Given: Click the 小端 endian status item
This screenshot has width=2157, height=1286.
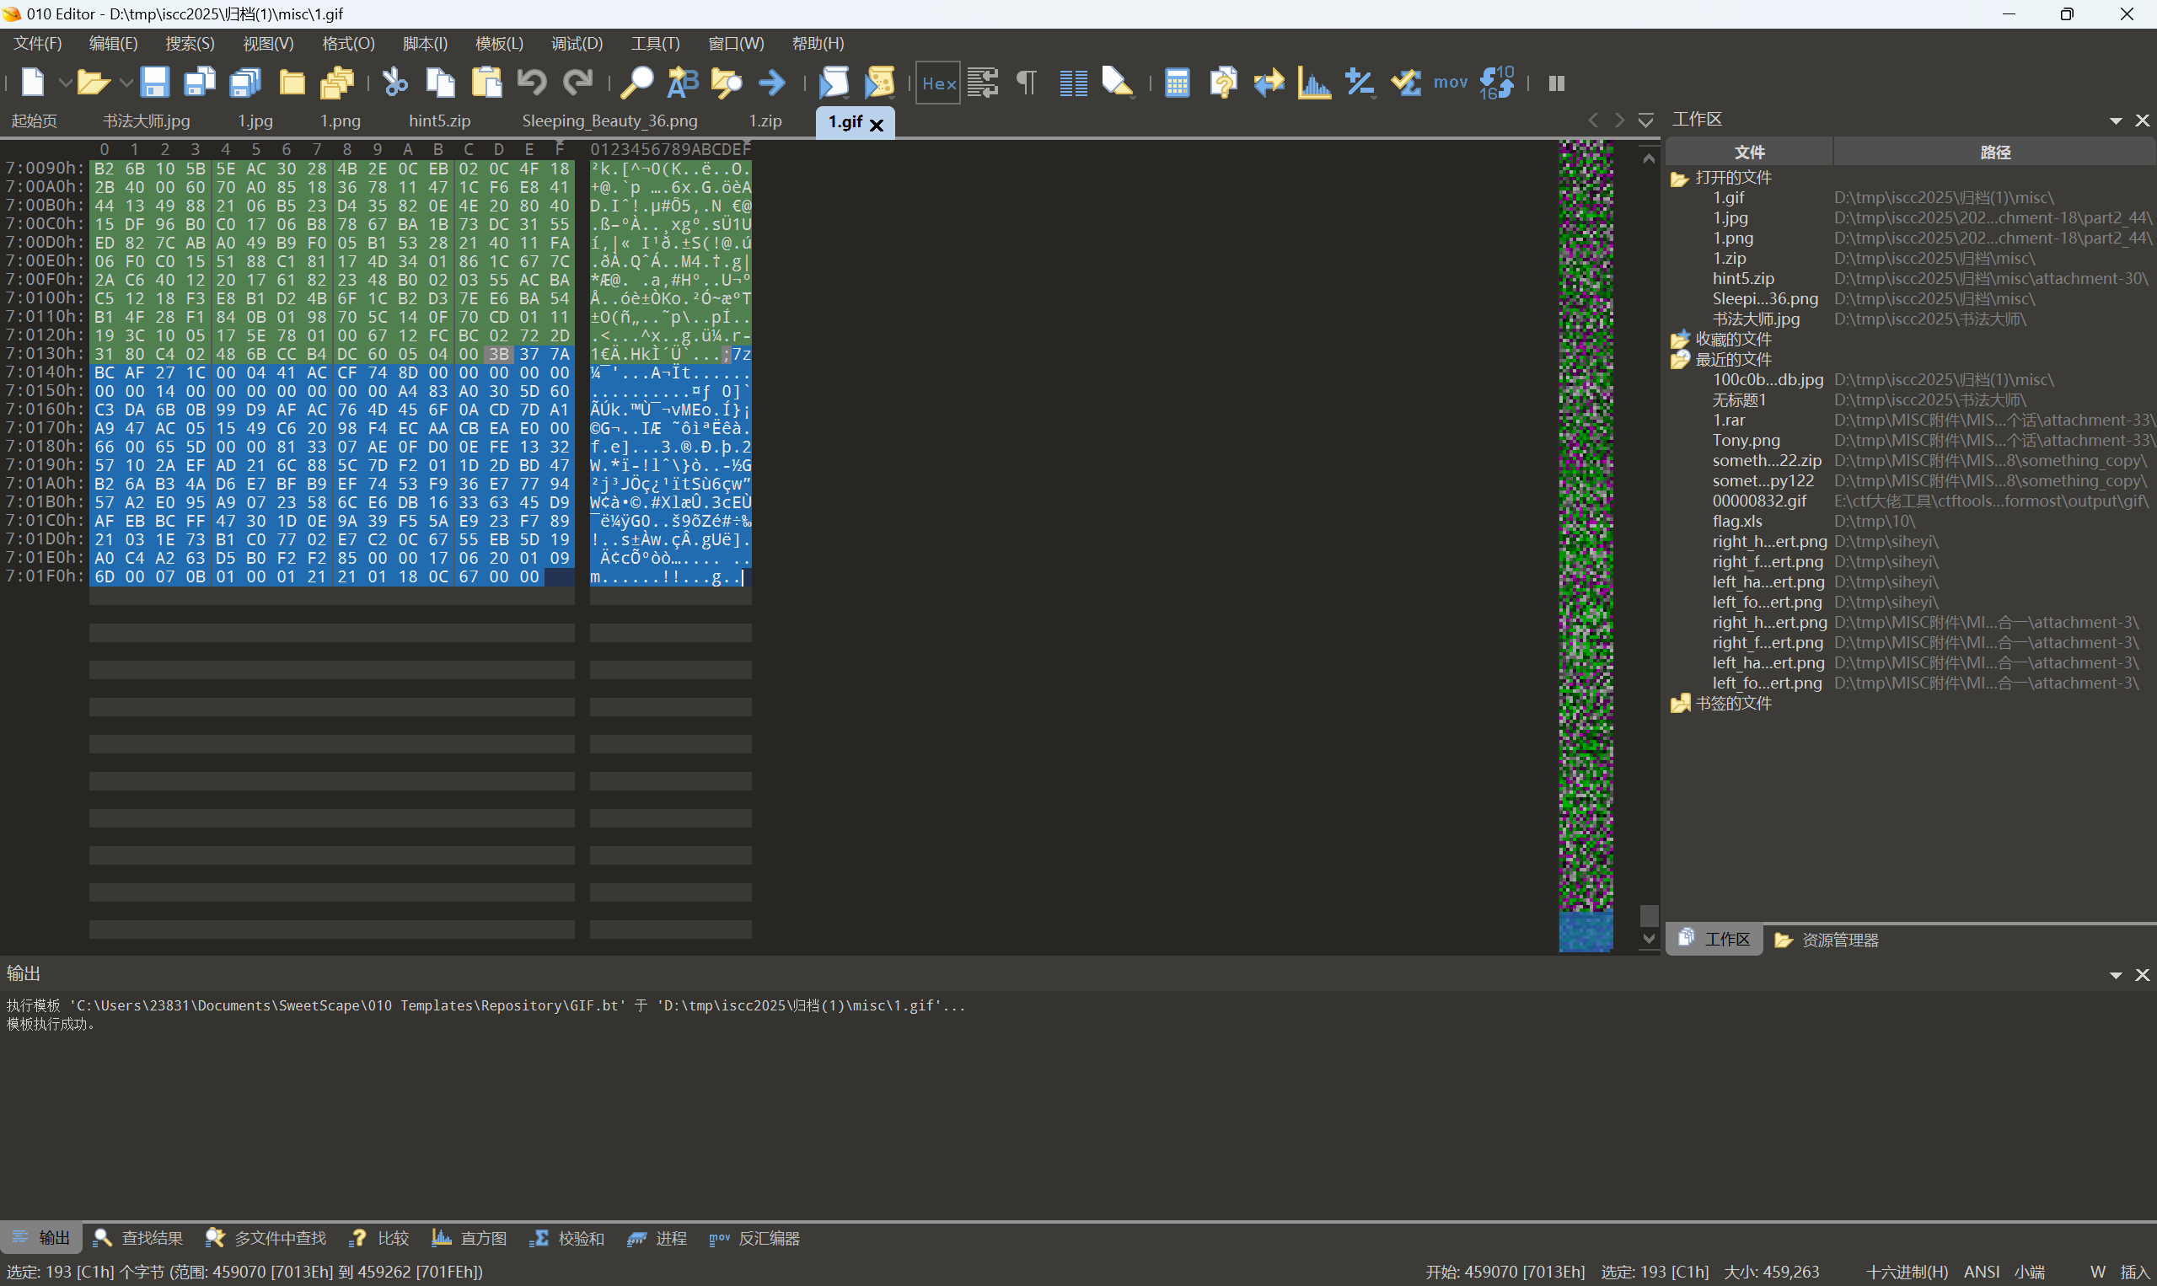Looking at the screenshot, I should [x=2029, y=1272].
